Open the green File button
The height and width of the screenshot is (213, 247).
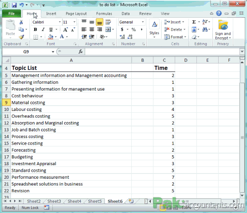coord(12,14)
